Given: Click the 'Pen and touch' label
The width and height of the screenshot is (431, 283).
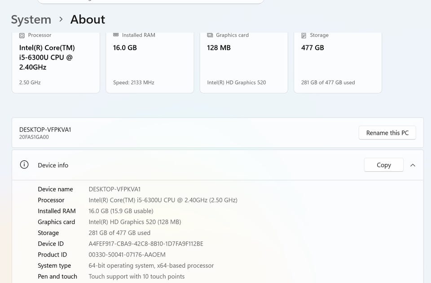Looking at the screenshot, I should (57, 276).
